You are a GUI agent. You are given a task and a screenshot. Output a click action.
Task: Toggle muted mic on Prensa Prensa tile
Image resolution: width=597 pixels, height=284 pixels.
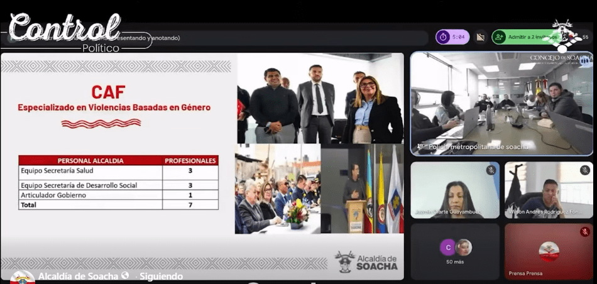584,232
